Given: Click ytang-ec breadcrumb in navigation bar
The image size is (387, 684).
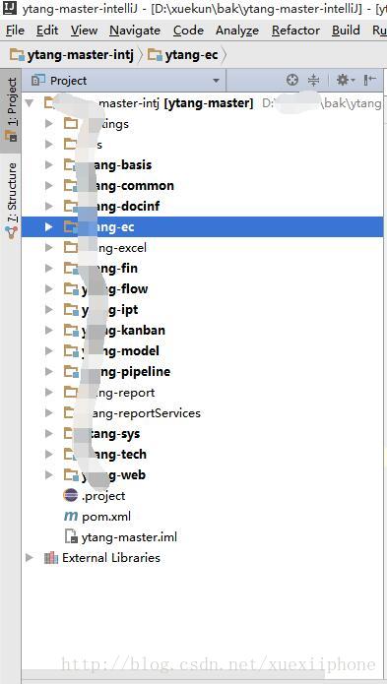Looking at the screenshot, I should point(183,55).
